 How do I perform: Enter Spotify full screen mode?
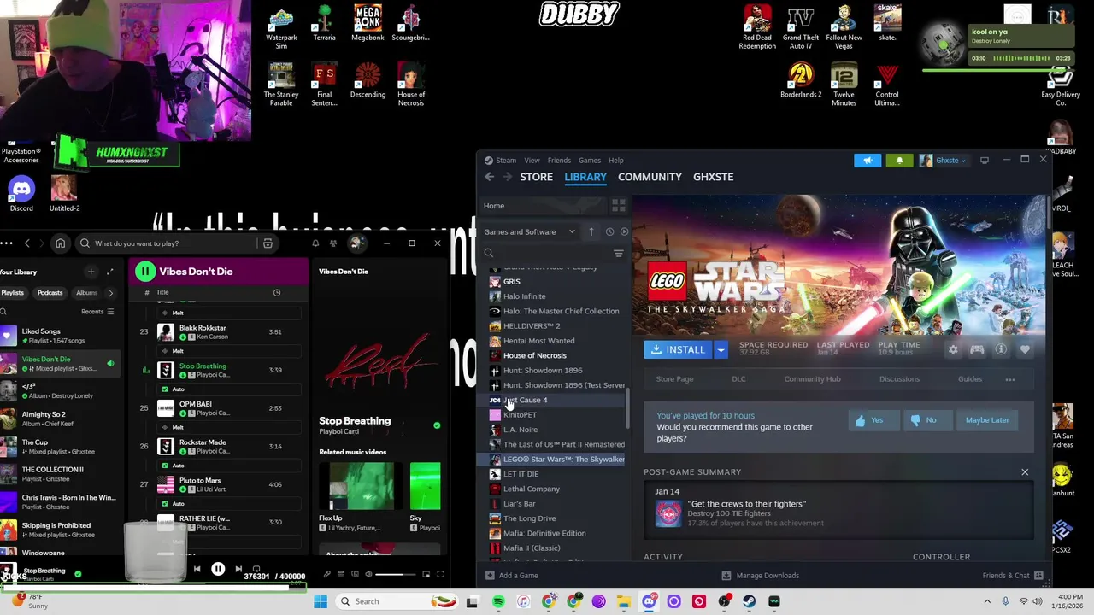click(440, 574)
